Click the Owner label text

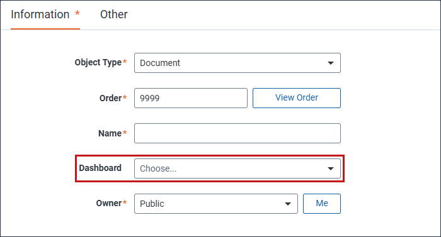[x=109, y=203]
